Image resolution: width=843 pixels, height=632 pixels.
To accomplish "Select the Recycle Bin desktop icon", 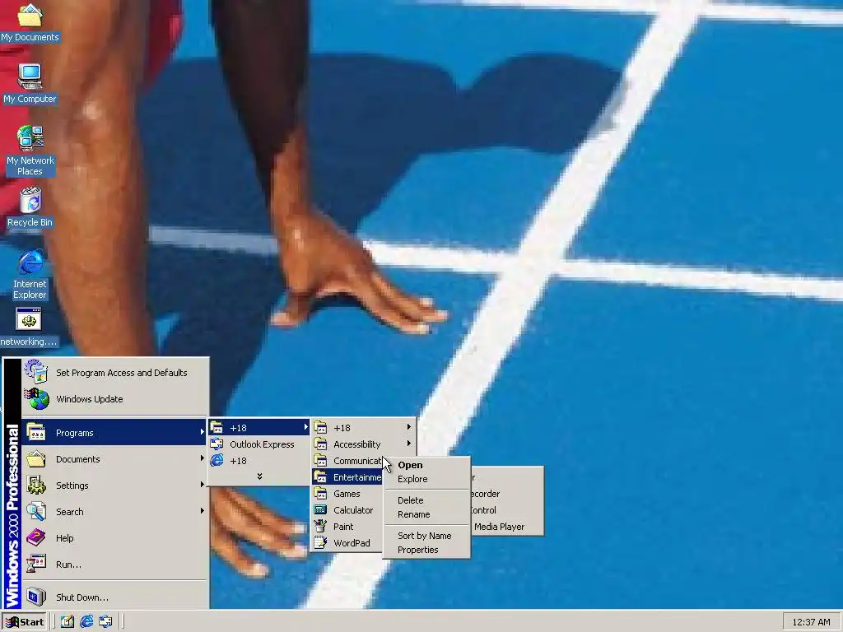I will pyautogui.click(x=30, y=207).
